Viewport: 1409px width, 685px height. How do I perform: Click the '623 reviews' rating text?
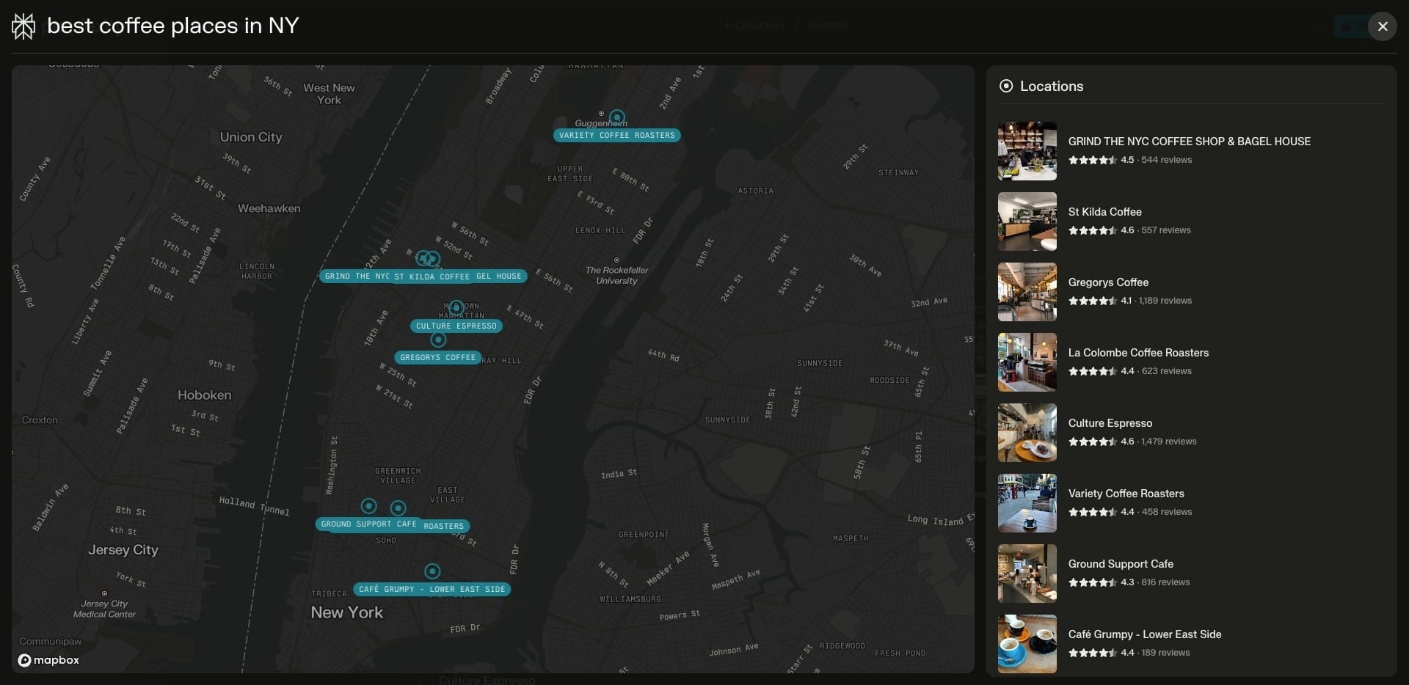click(1167, 371)
